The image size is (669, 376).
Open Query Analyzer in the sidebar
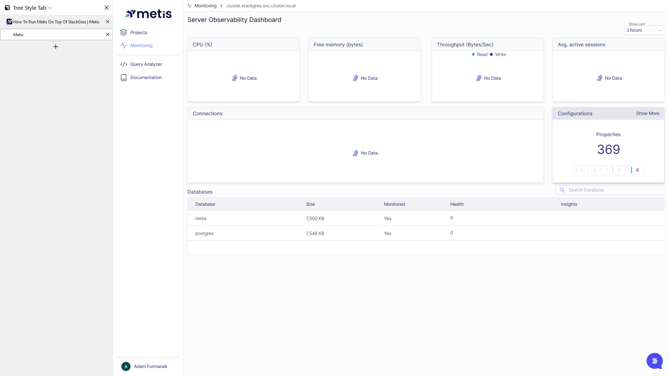point(146,64)
